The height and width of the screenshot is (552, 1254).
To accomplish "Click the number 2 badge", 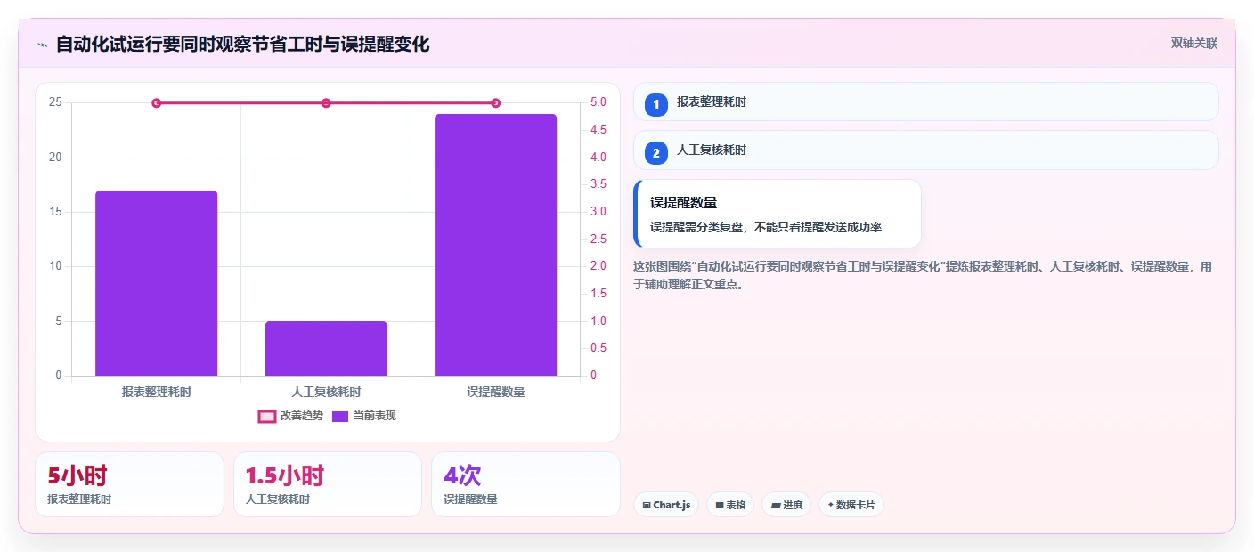I will pos(656,153).
